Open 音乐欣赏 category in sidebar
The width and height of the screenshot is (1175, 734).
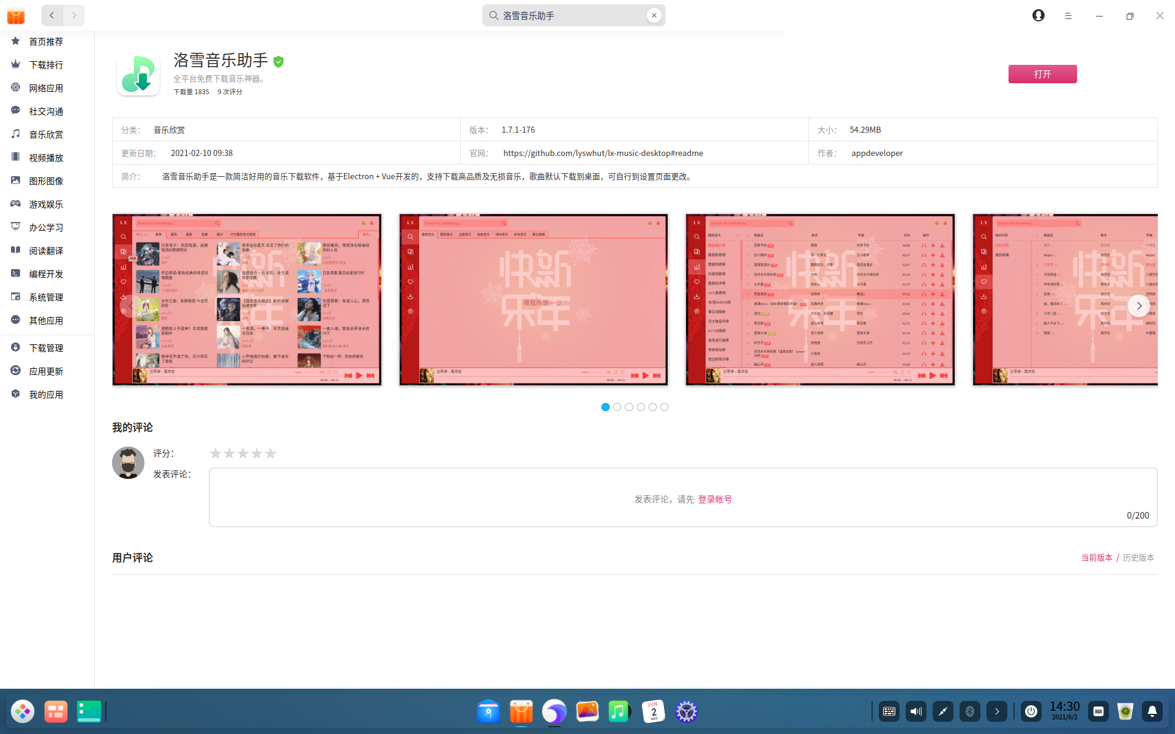pyautogui.click(x=46, y=135)
